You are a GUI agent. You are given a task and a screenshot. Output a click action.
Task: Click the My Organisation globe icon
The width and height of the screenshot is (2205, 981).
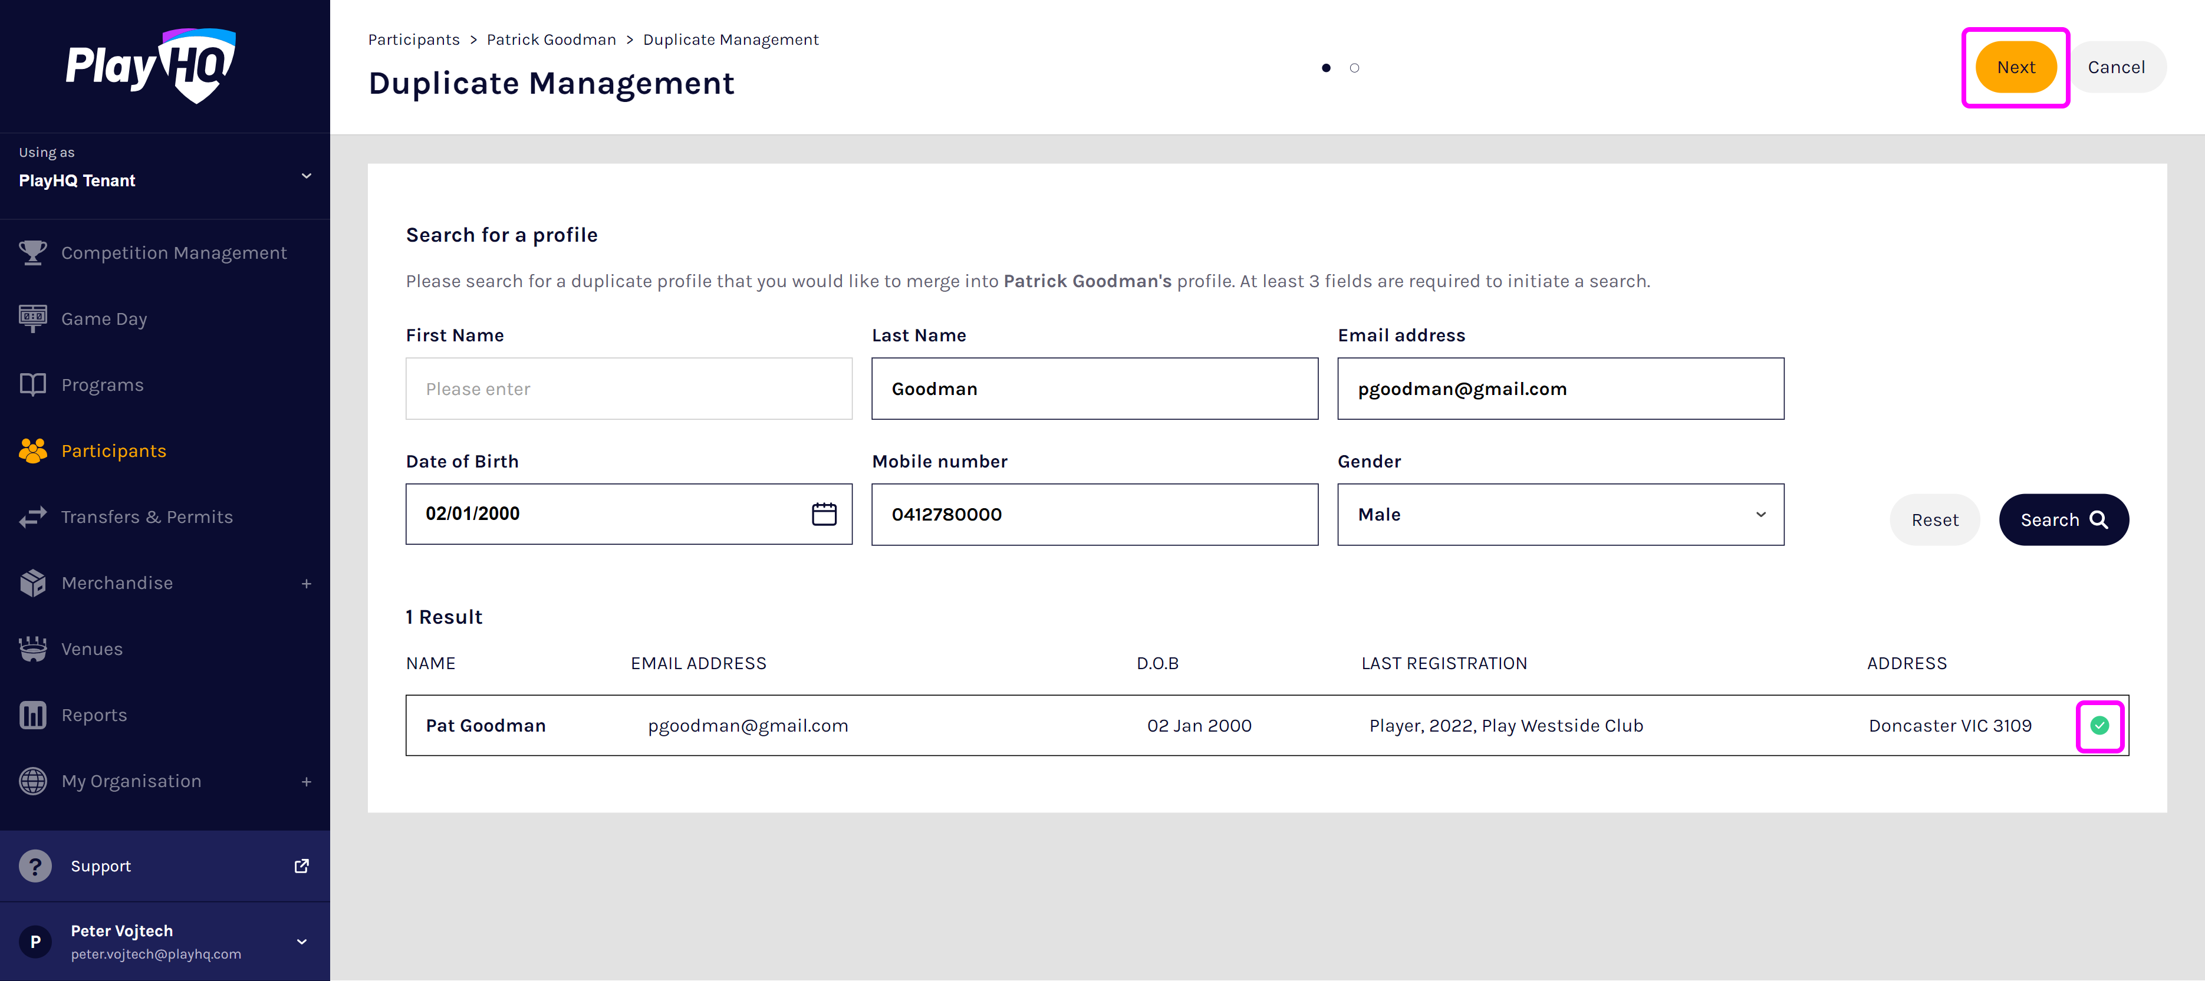pyautogui.click(x=32, y=781)
